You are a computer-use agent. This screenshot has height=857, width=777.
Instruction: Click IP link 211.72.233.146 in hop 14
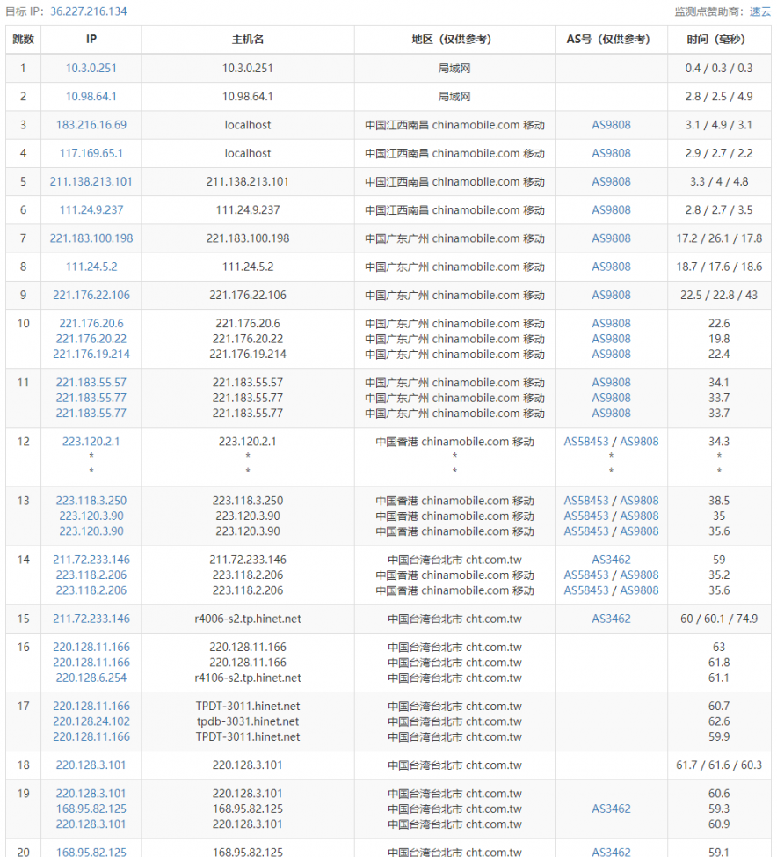[91, 560]
